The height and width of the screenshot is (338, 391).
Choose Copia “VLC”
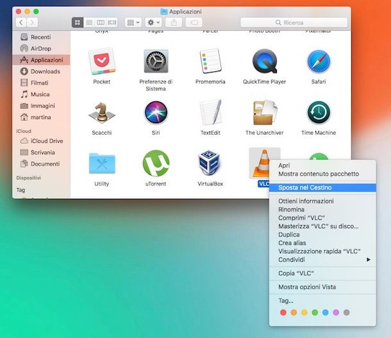pyautogui.click(x=322, y=273)
